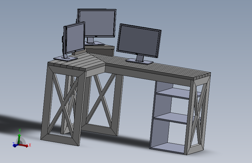Select the right monitor's stand base plate
Viewport: 252px width, 163px height.
pos(139,61)
